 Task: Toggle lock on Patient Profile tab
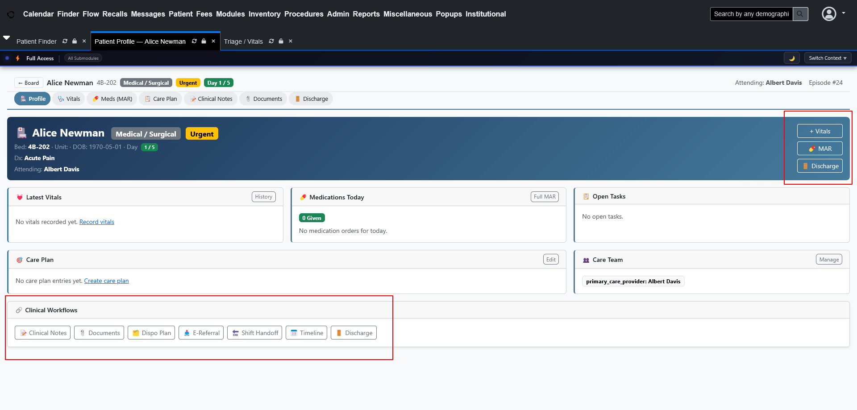204,41
